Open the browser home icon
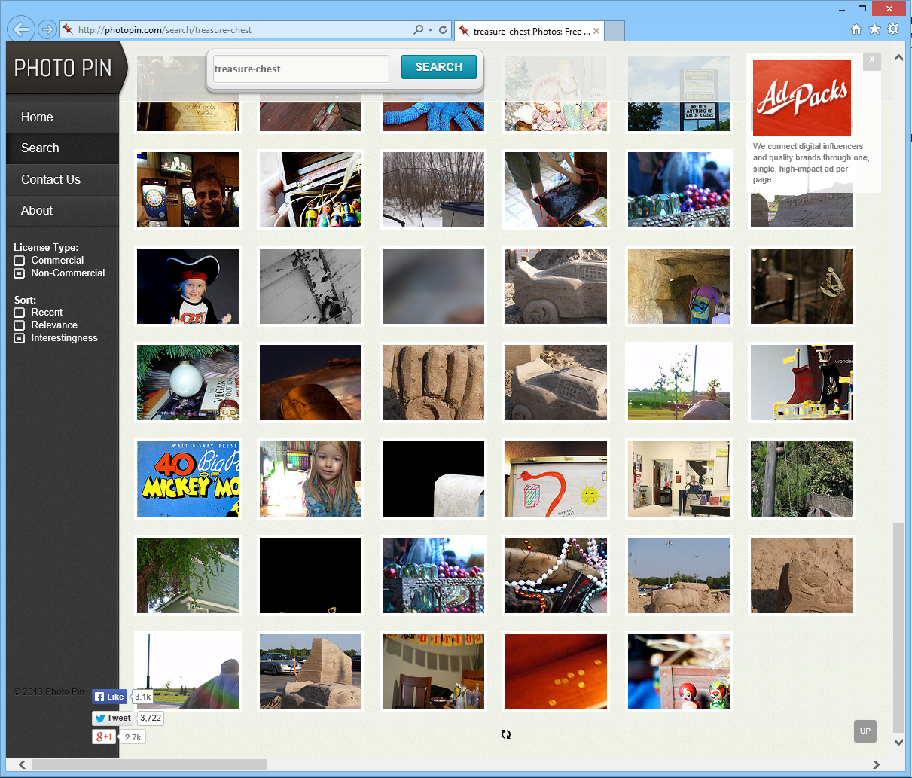Image resolution: width=912 pixels, height=778 pixels. tap(856, 29)
